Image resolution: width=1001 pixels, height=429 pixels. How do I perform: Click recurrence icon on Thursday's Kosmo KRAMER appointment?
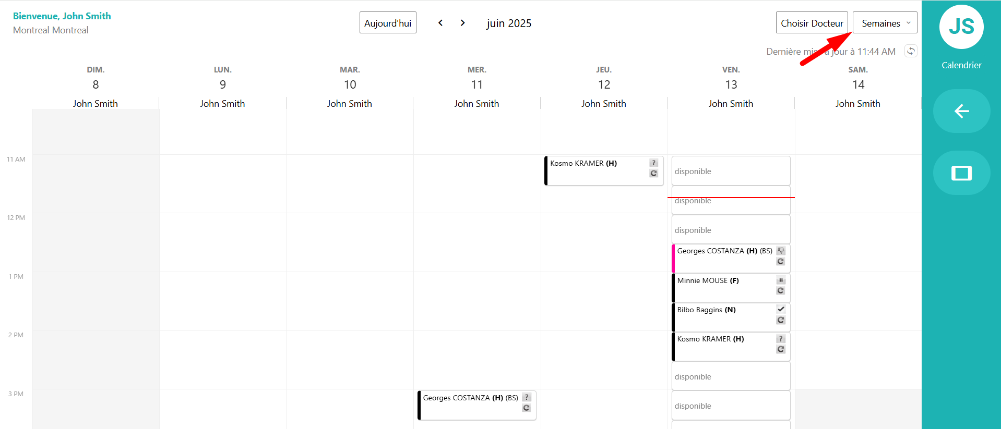tap(653, 173)
